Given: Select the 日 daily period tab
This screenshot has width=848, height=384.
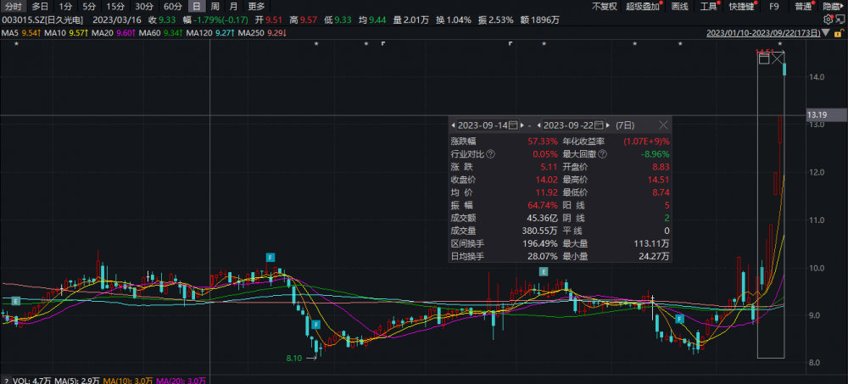Looking at the screenshot, I should [197, 7].
